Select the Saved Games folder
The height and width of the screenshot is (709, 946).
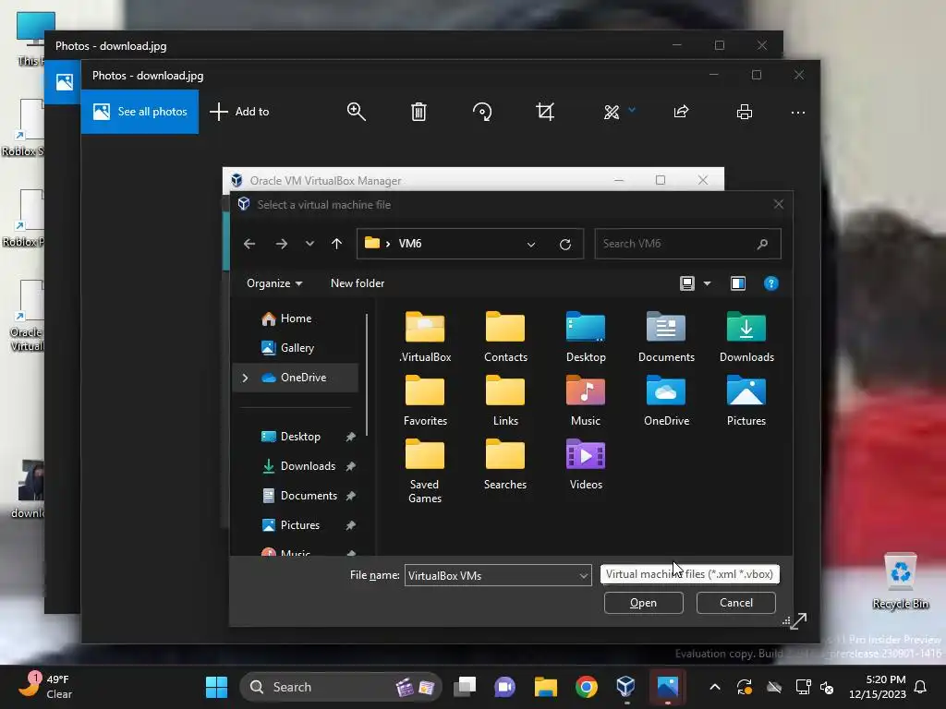click(425, 471)
